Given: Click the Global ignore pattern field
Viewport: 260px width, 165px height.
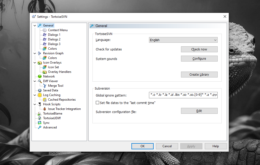Looking at the screenshot, I should pos(183,95).
